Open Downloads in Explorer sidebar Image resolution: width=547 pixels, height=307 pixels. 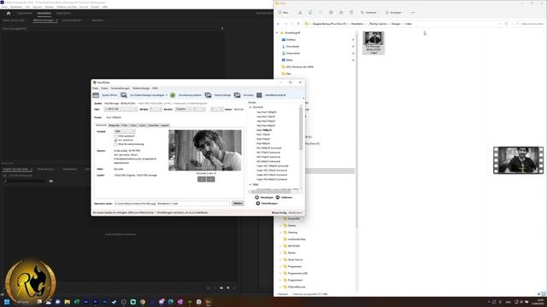click(292, 46)
